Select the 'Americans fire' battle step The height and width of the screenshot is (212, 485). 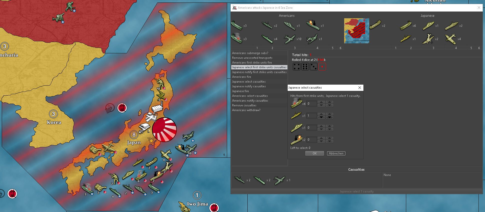[x=241, y=77]
